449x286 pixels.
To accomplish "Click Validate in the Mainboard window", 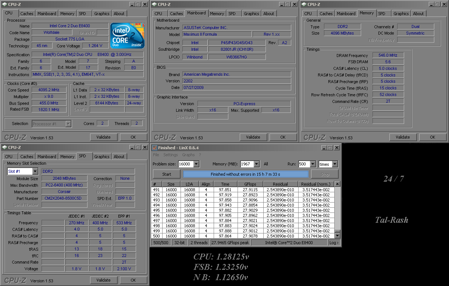I will pyautogui.click(x=253, y=137).
